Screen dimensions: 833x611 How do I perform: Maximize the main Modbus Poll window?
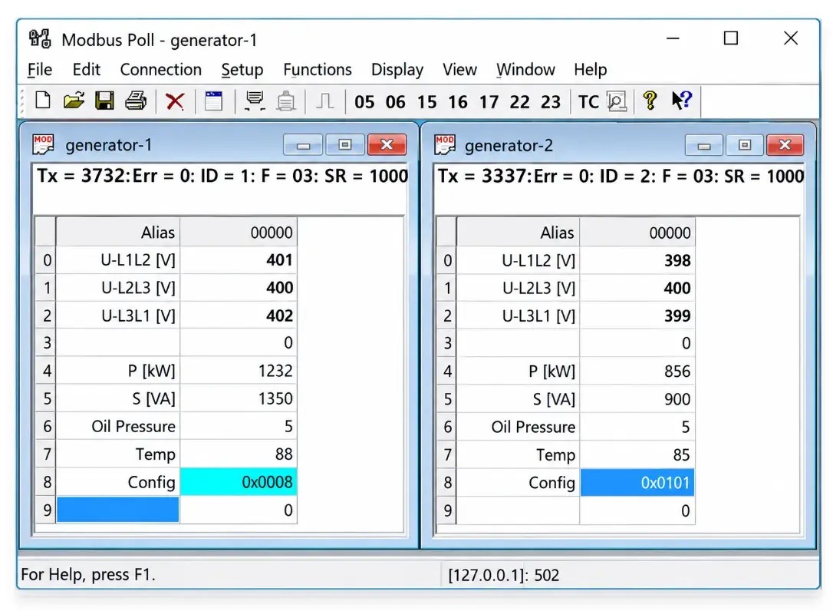(731, 38)
